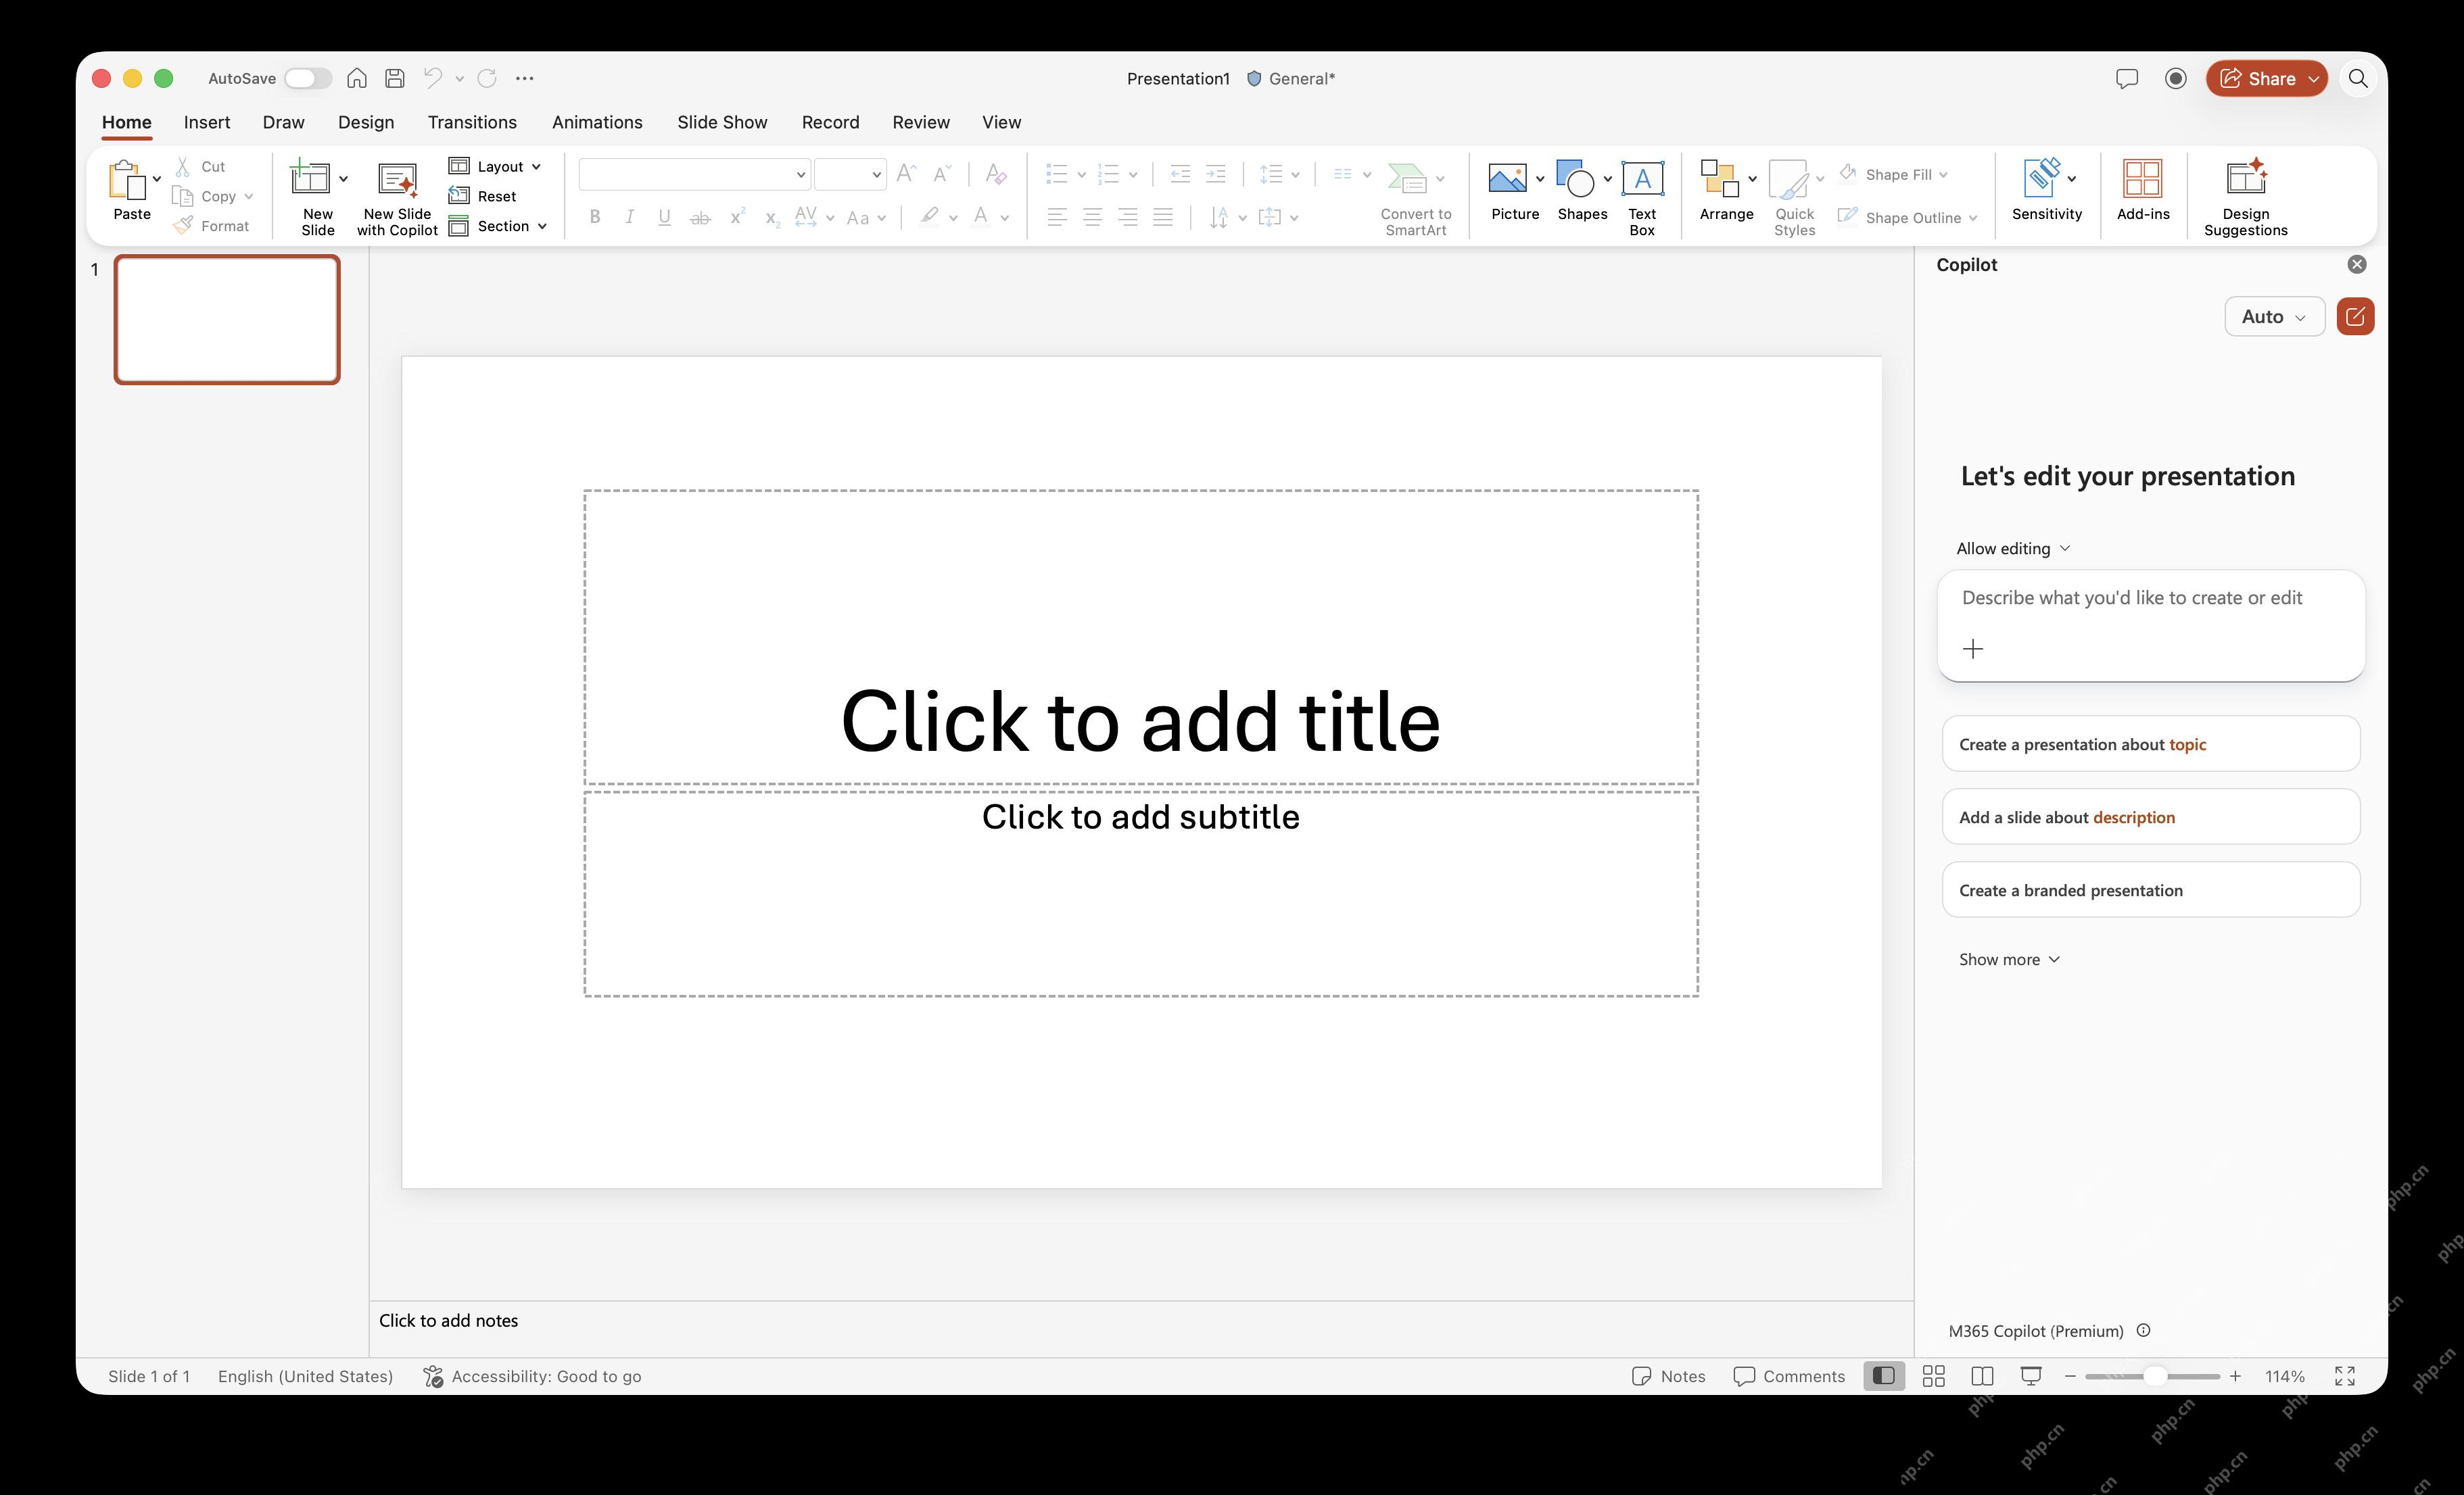Click Convert to SmartArt
This screenshot has height=1495, width=2464.
coord(1415,199)
